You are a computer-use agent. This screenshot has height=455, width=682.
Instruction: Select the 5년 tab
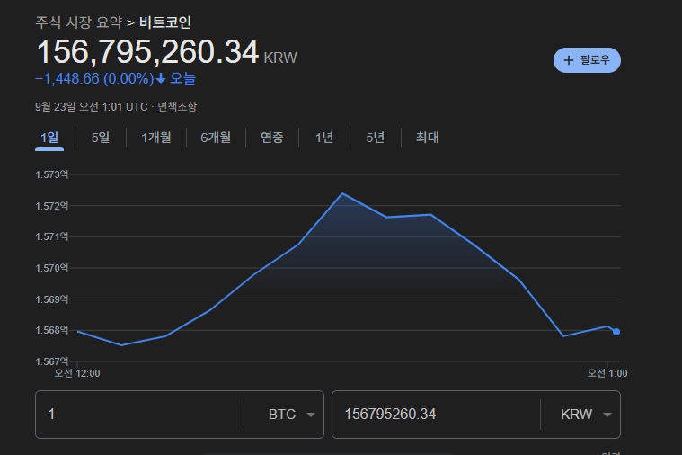point(375,138)
